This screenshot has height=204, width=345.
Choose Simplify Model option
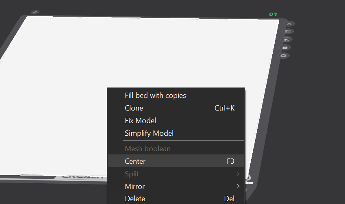[149, 133]
